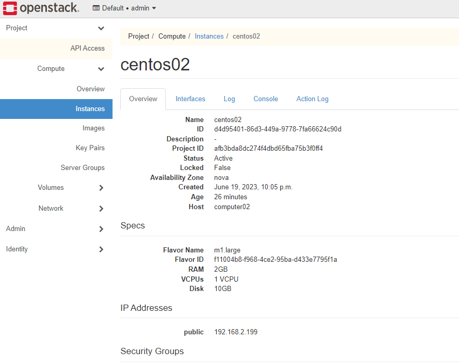The width and height of the screenshot is (459, 363).
Task: Click the OpenStack logo icon
Action: [x=10, y=8]
